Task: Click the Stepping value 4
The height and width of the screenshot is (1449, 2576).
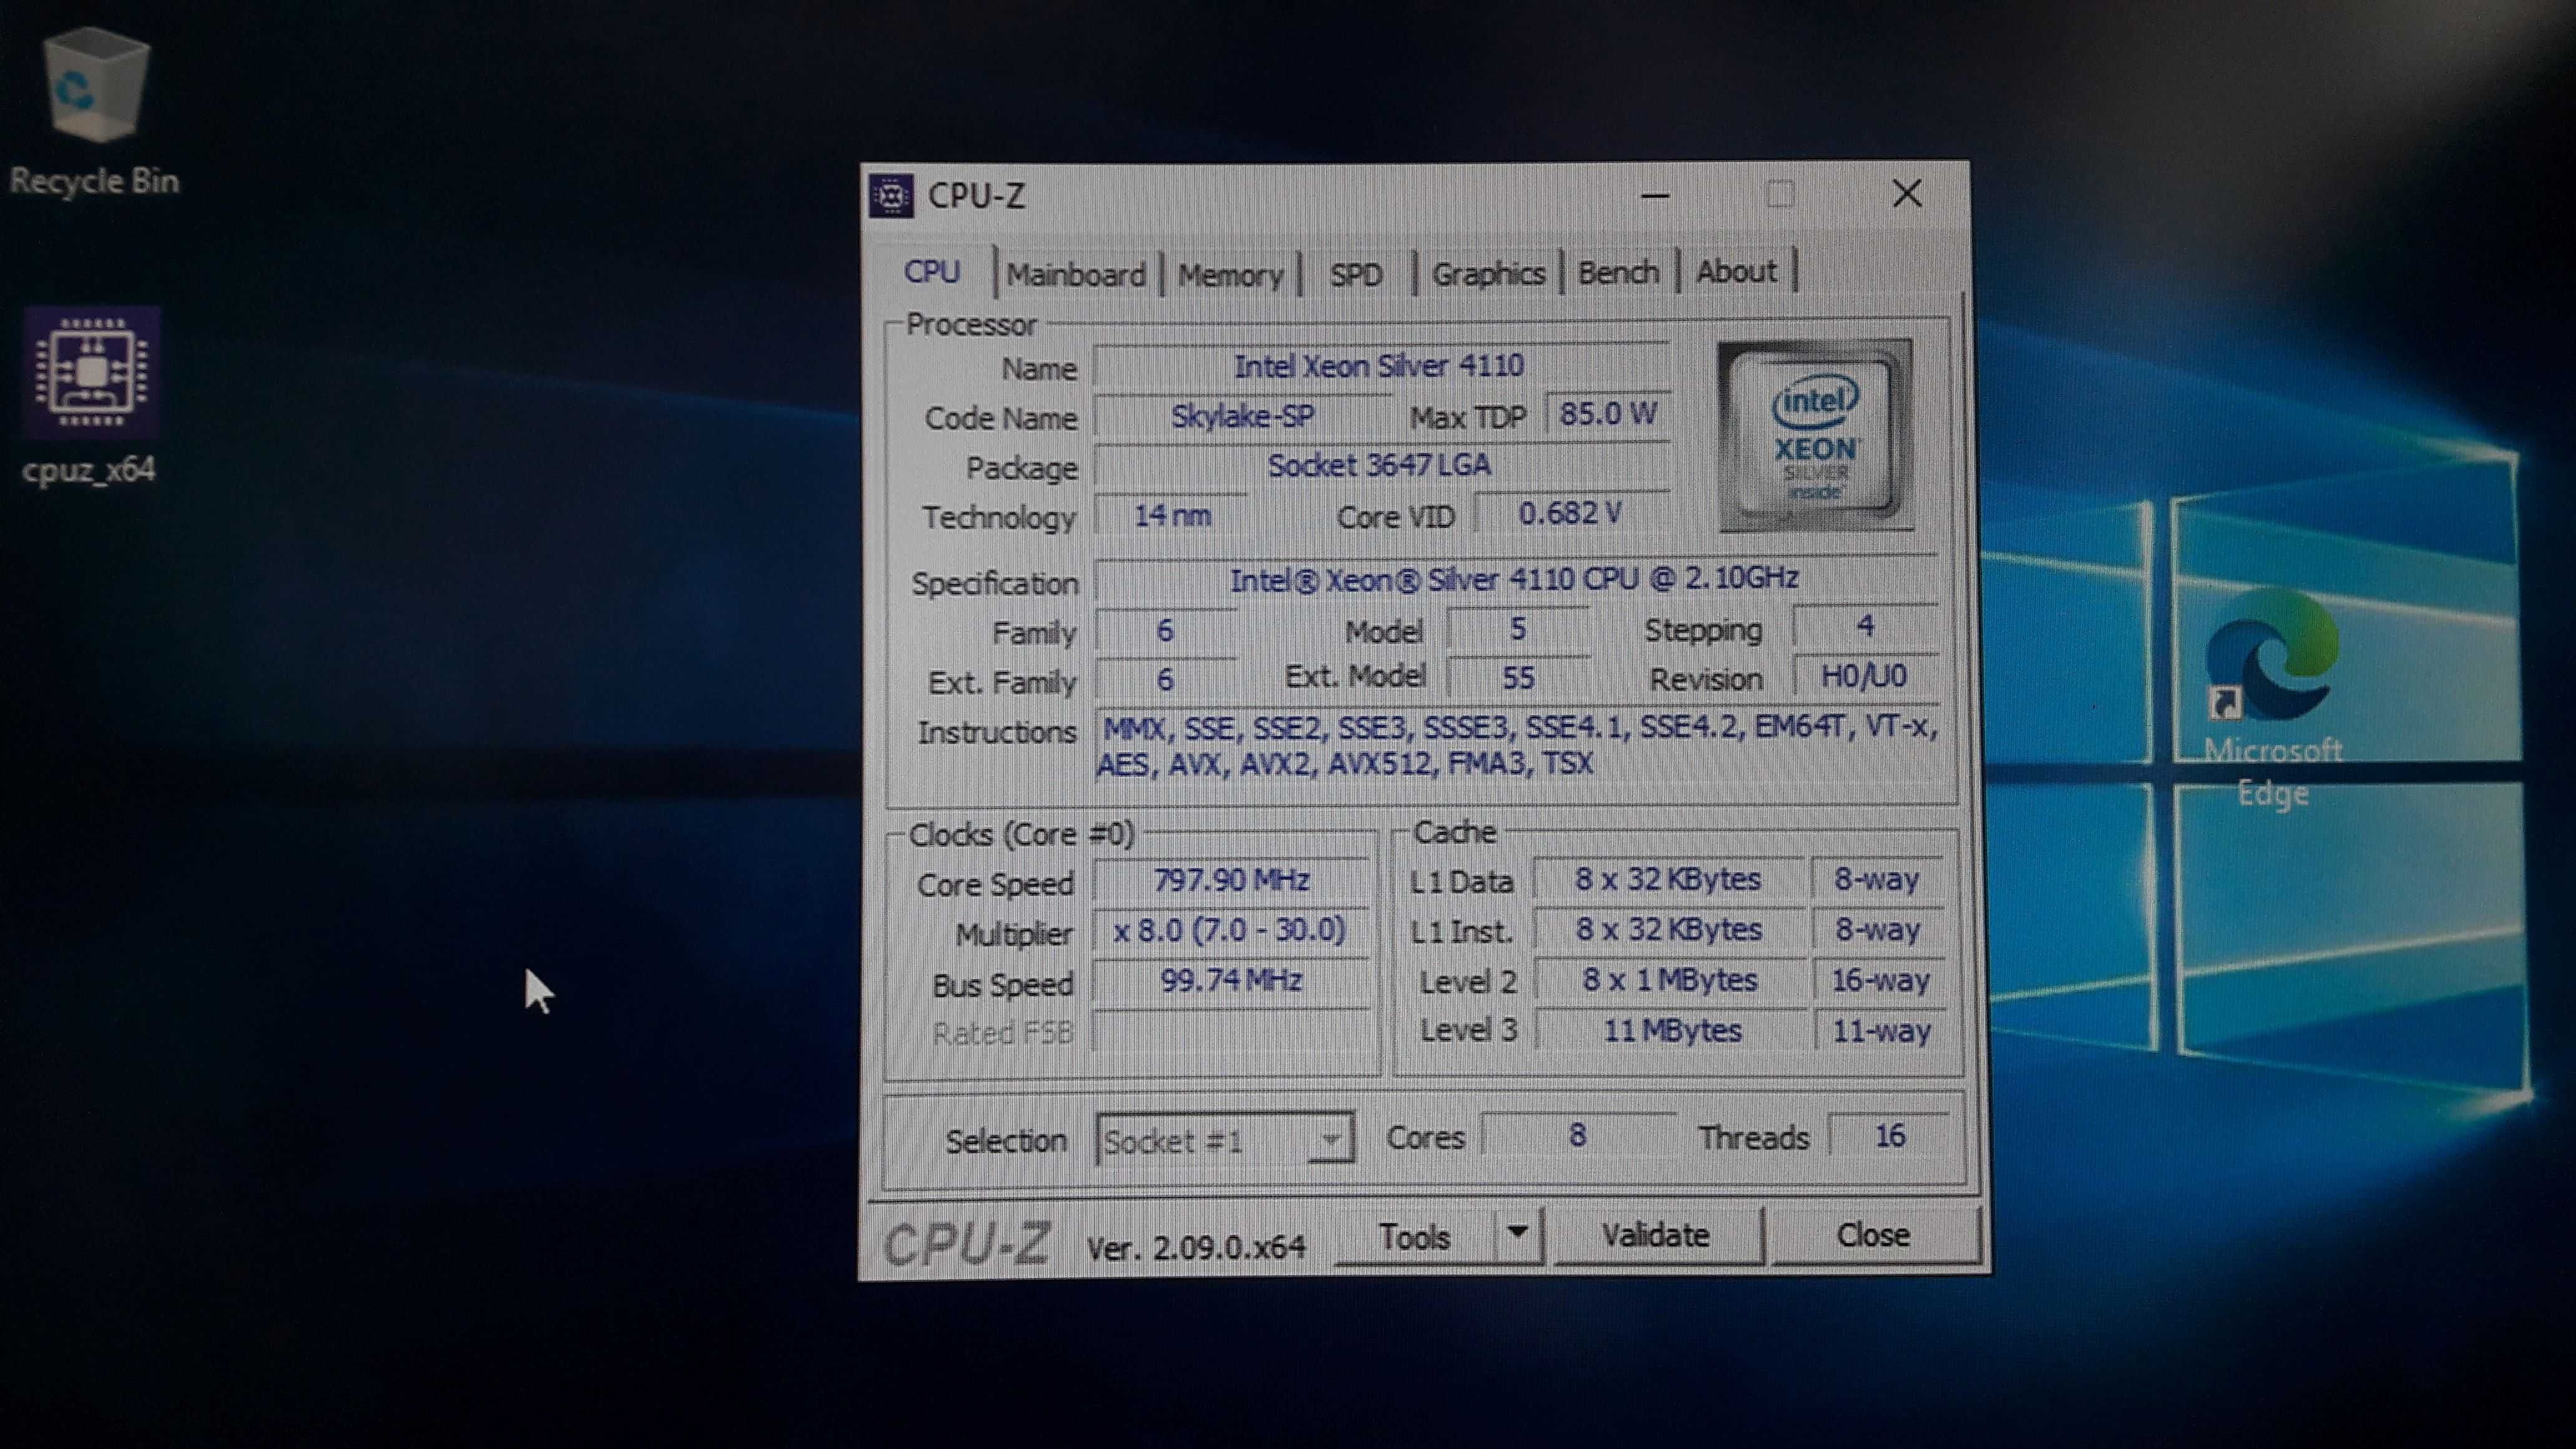Action: pos(1865,627)
